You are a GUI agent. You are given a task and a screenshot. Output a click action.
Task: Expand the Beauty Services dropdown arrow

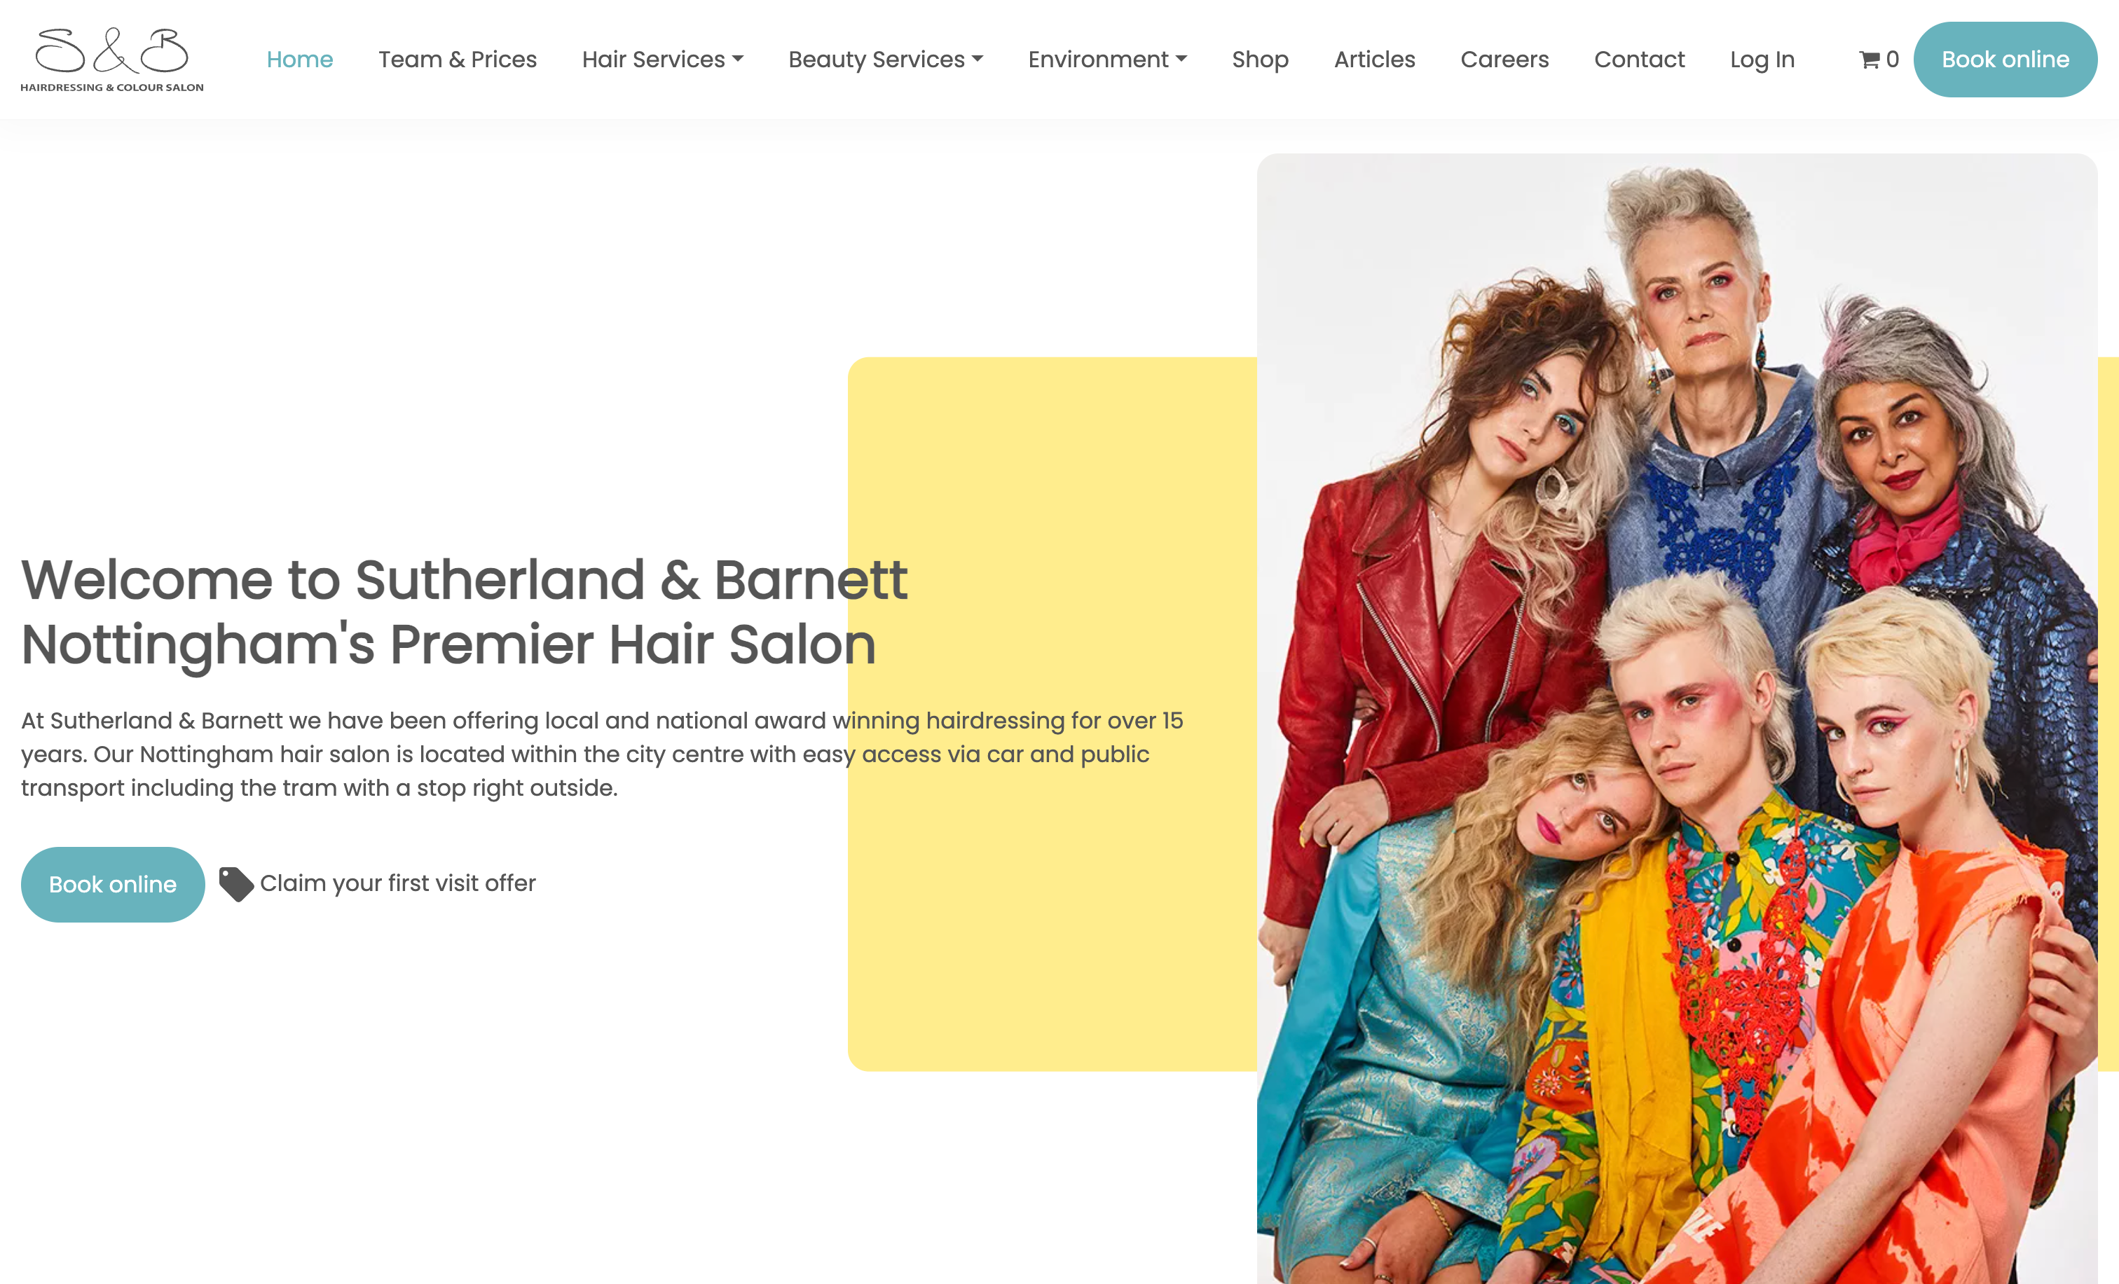pyautogui.click(x=977, y=60)
